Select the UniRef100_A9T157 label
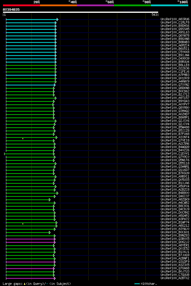Viewport: 191px width, 286px height. (x=175, y=98)
